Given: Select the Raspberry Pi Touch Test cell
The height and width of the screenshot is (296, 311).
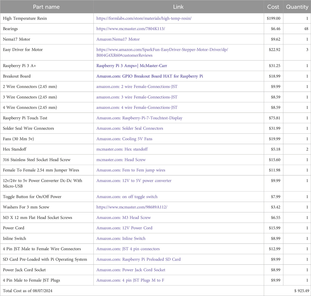Looking at the screenshot, I should 25,118.
